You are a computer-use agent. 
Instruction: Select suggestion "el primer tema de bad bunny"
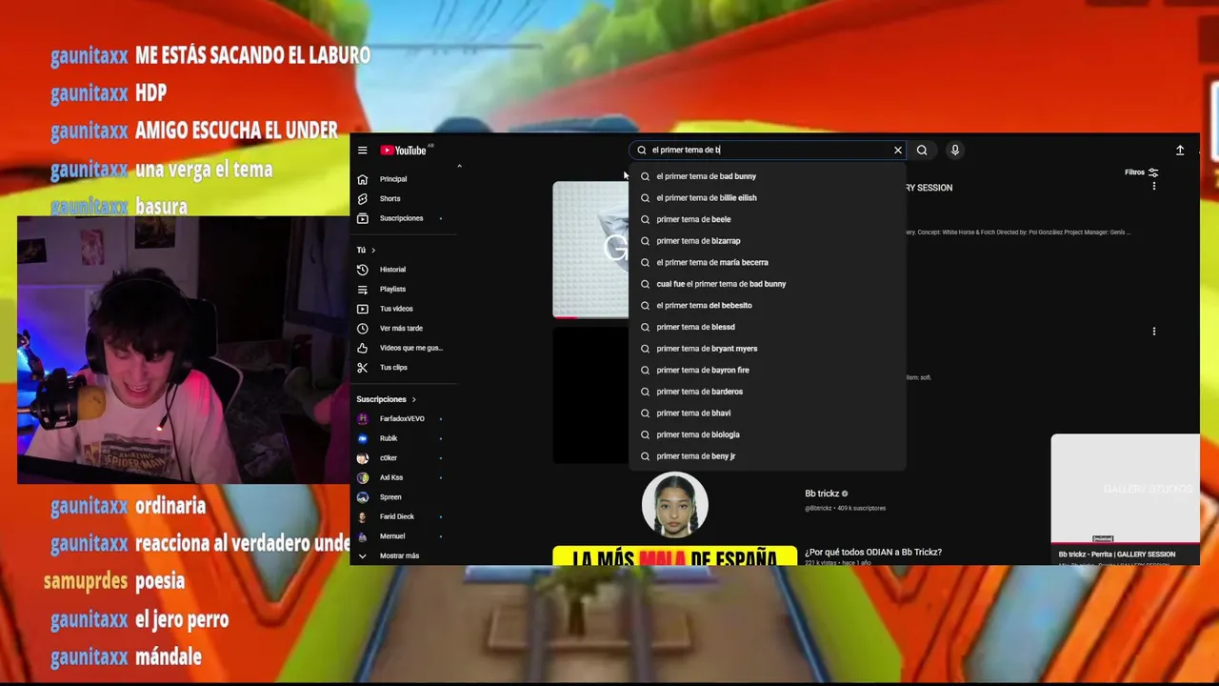coord(767,176)
